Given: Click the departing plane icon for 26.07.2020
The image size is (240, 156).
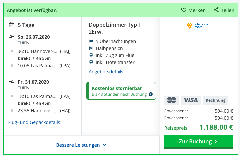Looking at the screenshot, I should (x=12, y=37).
